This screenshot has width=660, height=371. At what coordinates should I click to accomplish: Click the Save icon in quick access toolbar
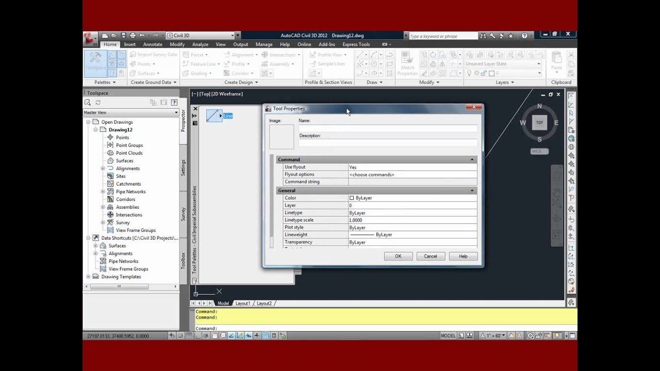(x=123, y=36)
